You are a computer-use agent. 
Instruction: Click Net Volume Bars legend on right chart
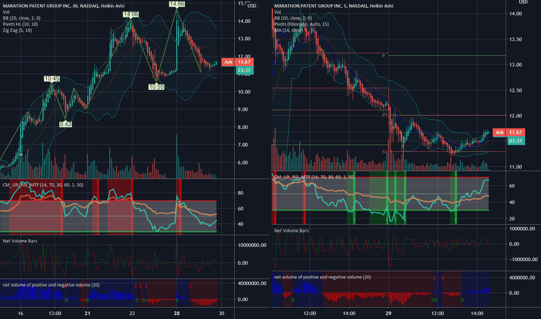click(291, 231)
